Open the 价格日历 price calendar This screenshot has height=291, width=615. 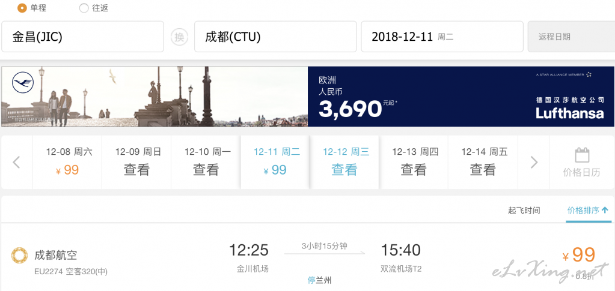click(x=582, y=162)
